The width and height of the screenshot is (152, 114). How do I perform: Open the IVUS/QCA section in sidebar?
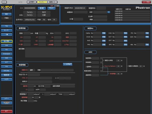pos(6,54)
